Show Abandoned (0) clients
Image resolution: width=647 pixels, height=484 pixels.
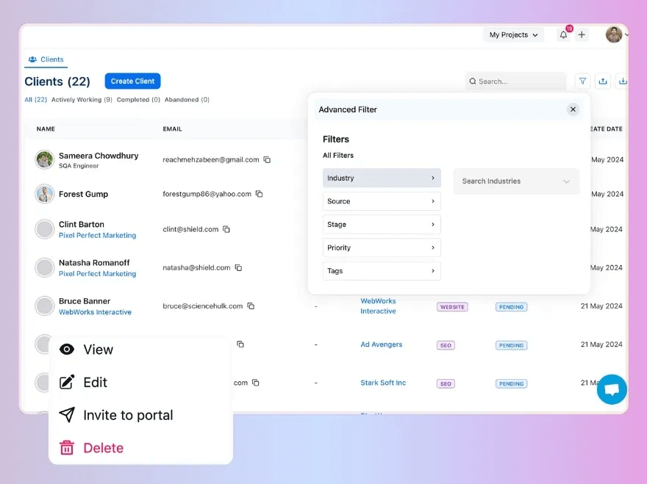tap(187, 100)
